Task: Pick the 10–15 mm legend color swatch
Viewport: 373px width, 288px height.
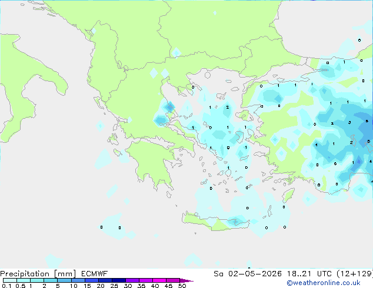Action: tap(78, 280)
